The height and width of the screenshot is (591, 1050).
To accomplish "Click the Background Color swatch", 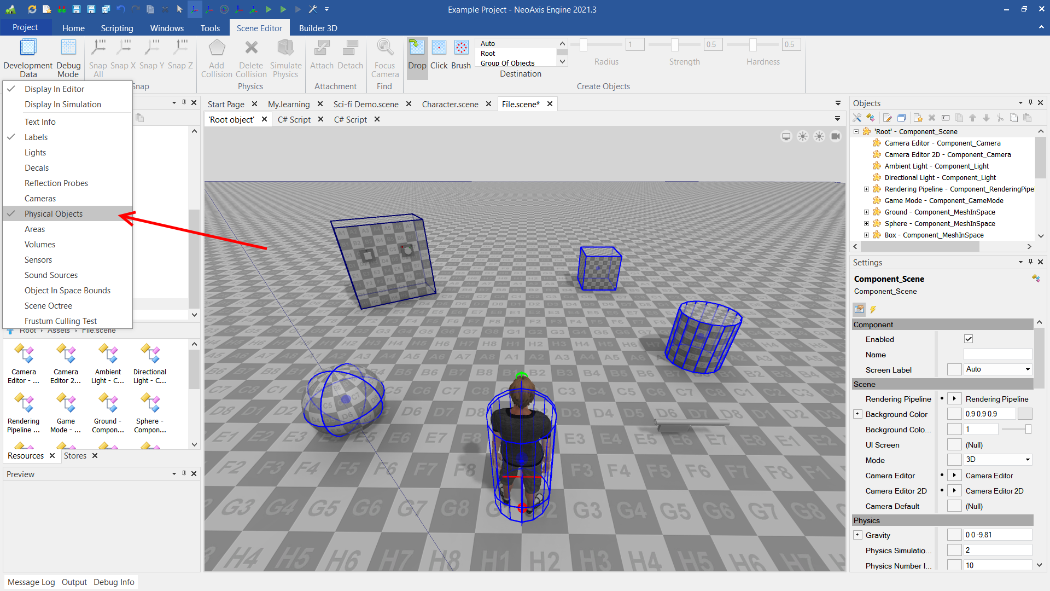I will click(x=1025, y=414).
